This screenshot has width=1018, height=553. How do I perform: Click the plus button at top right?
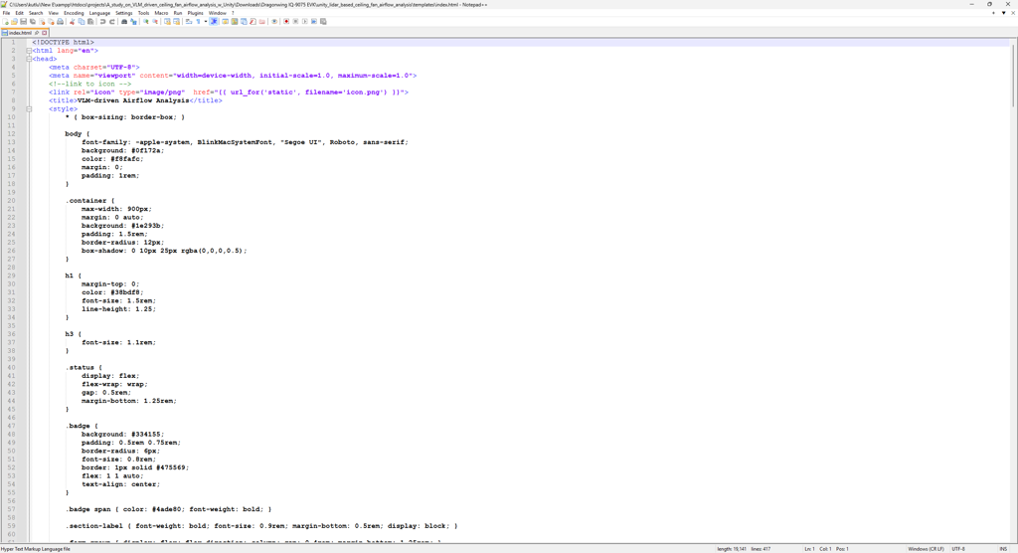[993, 13]
